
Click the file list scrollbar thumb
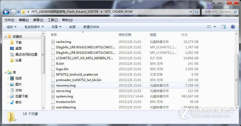point(236,80)
